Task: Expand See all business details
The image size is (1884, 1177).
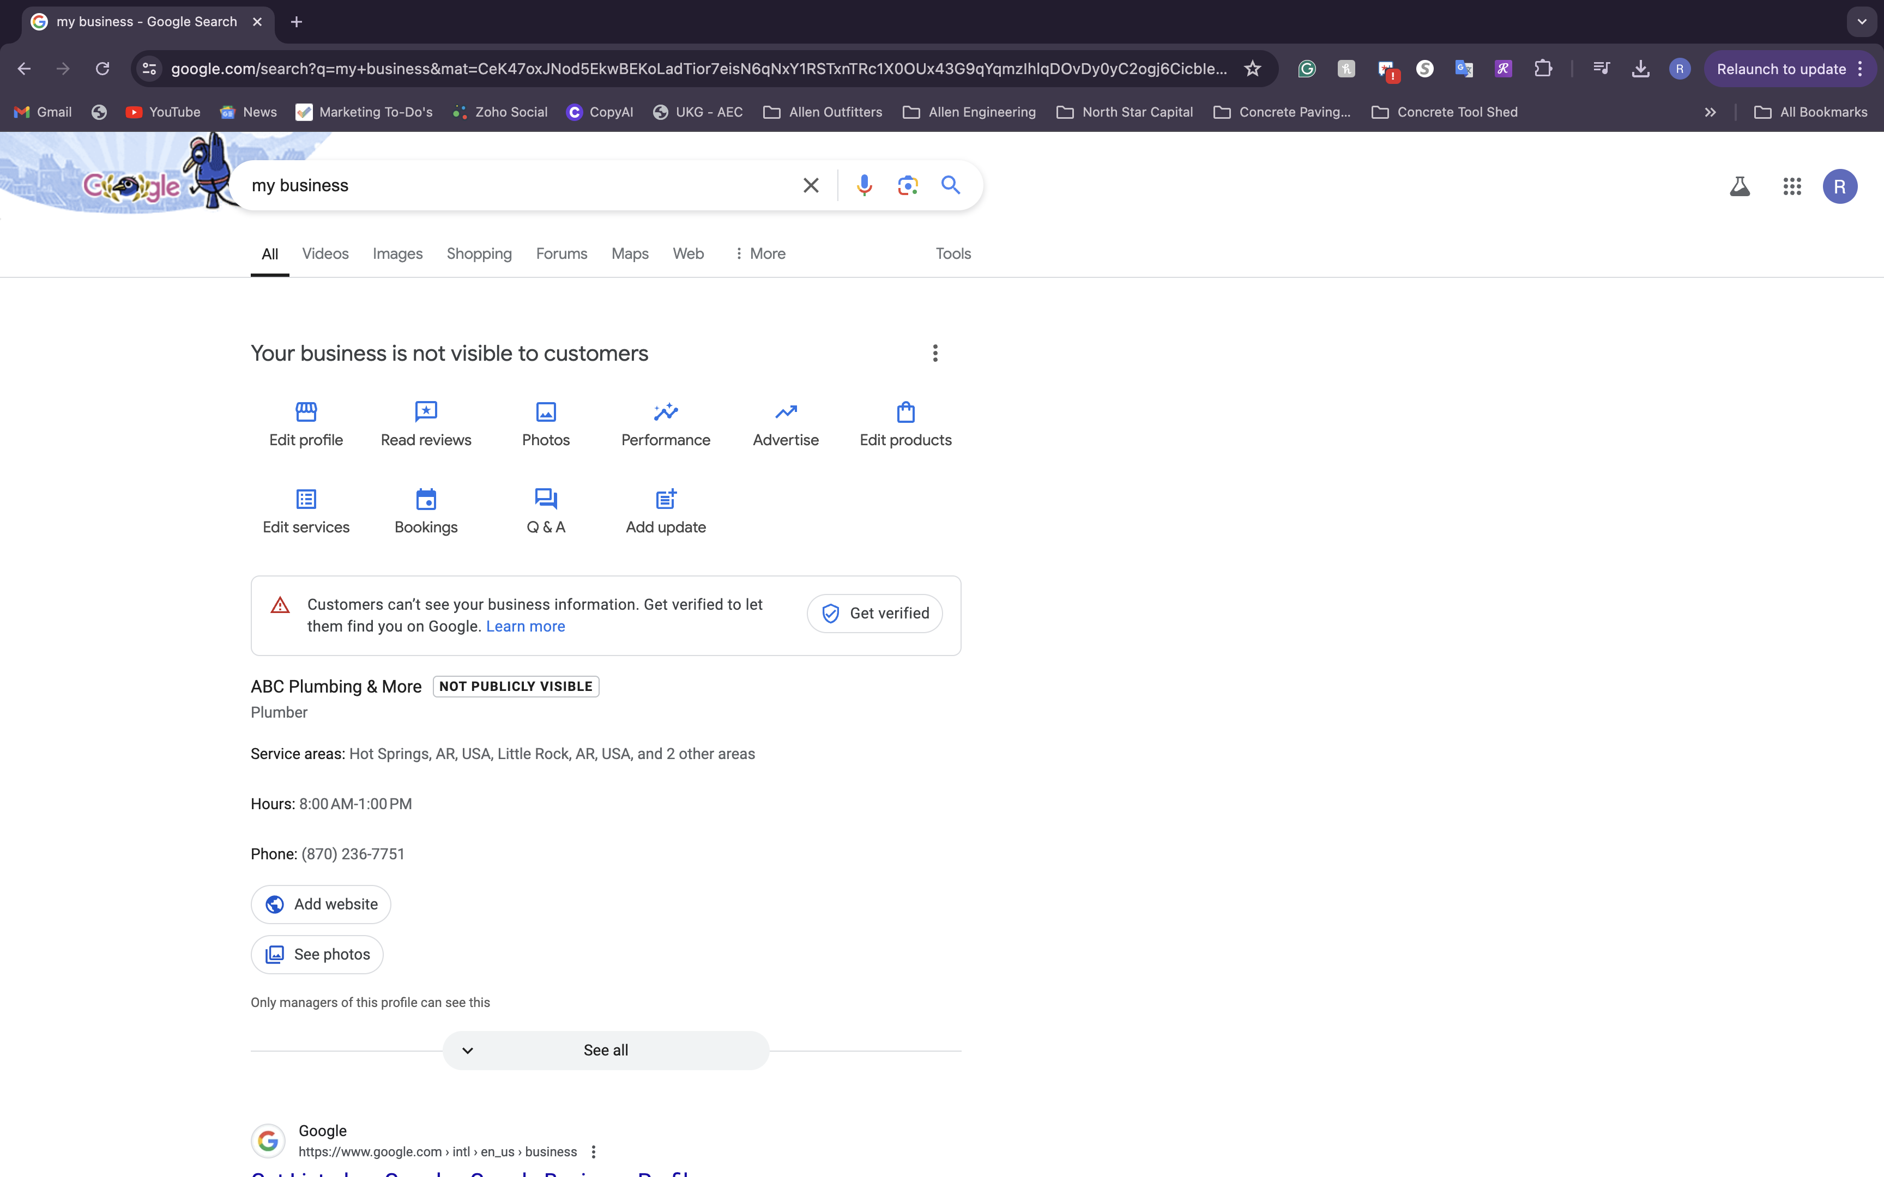Action: pyautogui.click(x=606, y=1050)
